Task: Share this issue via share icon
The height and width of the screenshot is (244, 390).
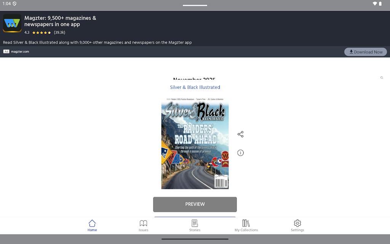Action: [240, 134]
